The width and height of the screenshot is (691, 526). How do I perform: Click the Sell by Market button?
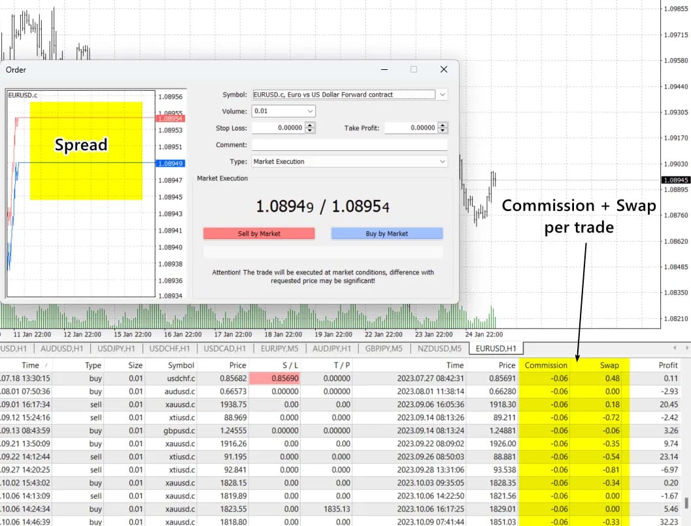tap(259, 233)
